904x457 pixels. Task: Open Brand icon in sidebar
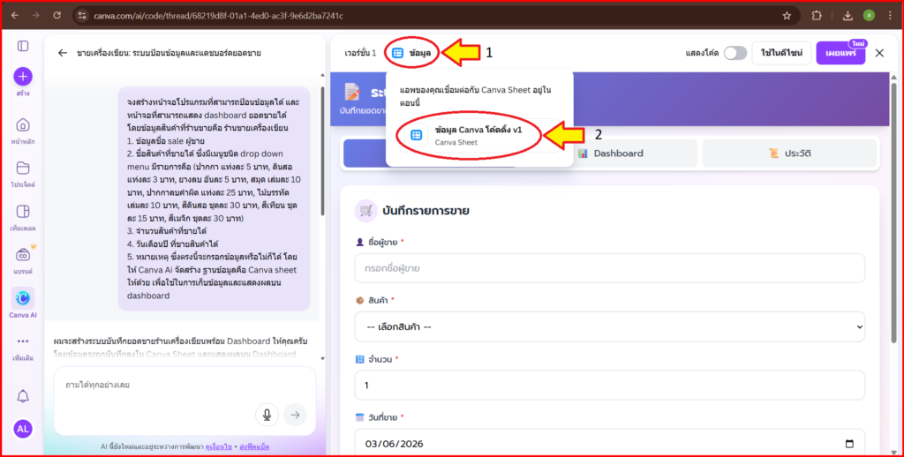pyautogui.click(x=23, y=255)
